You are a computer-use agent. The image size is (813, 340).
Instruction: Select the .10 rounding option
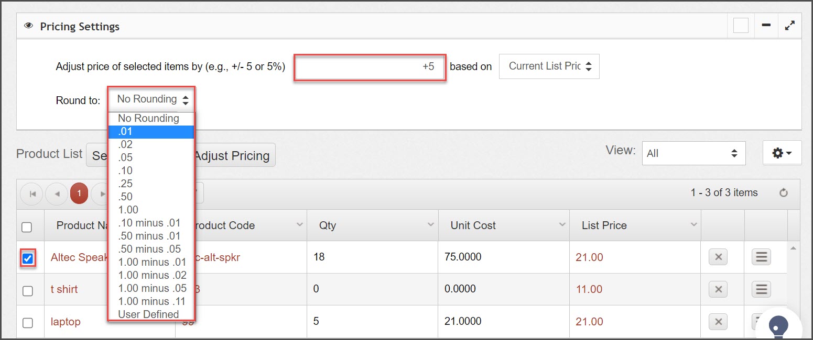click(151, 171)
